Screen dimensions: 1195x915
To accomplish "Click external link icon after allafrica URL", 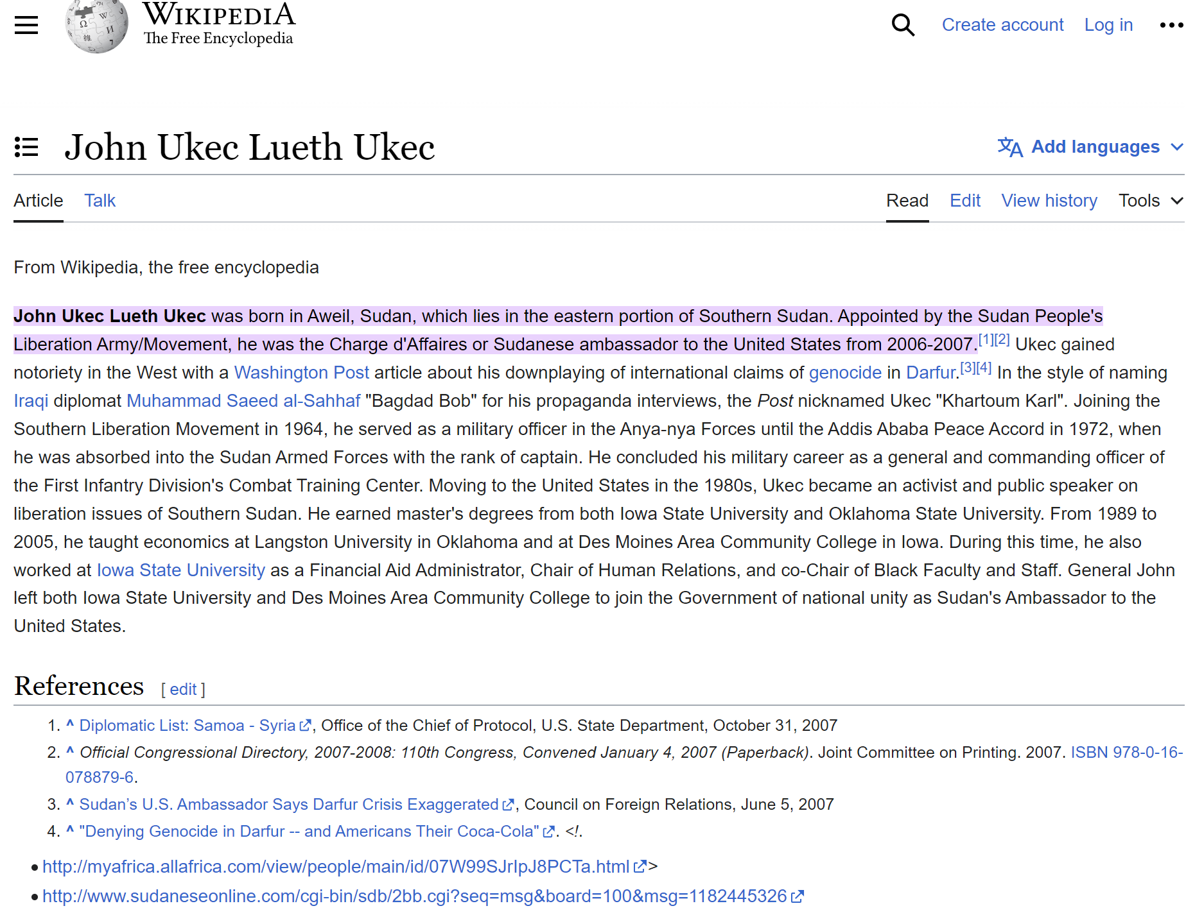I will coord(640,867).
